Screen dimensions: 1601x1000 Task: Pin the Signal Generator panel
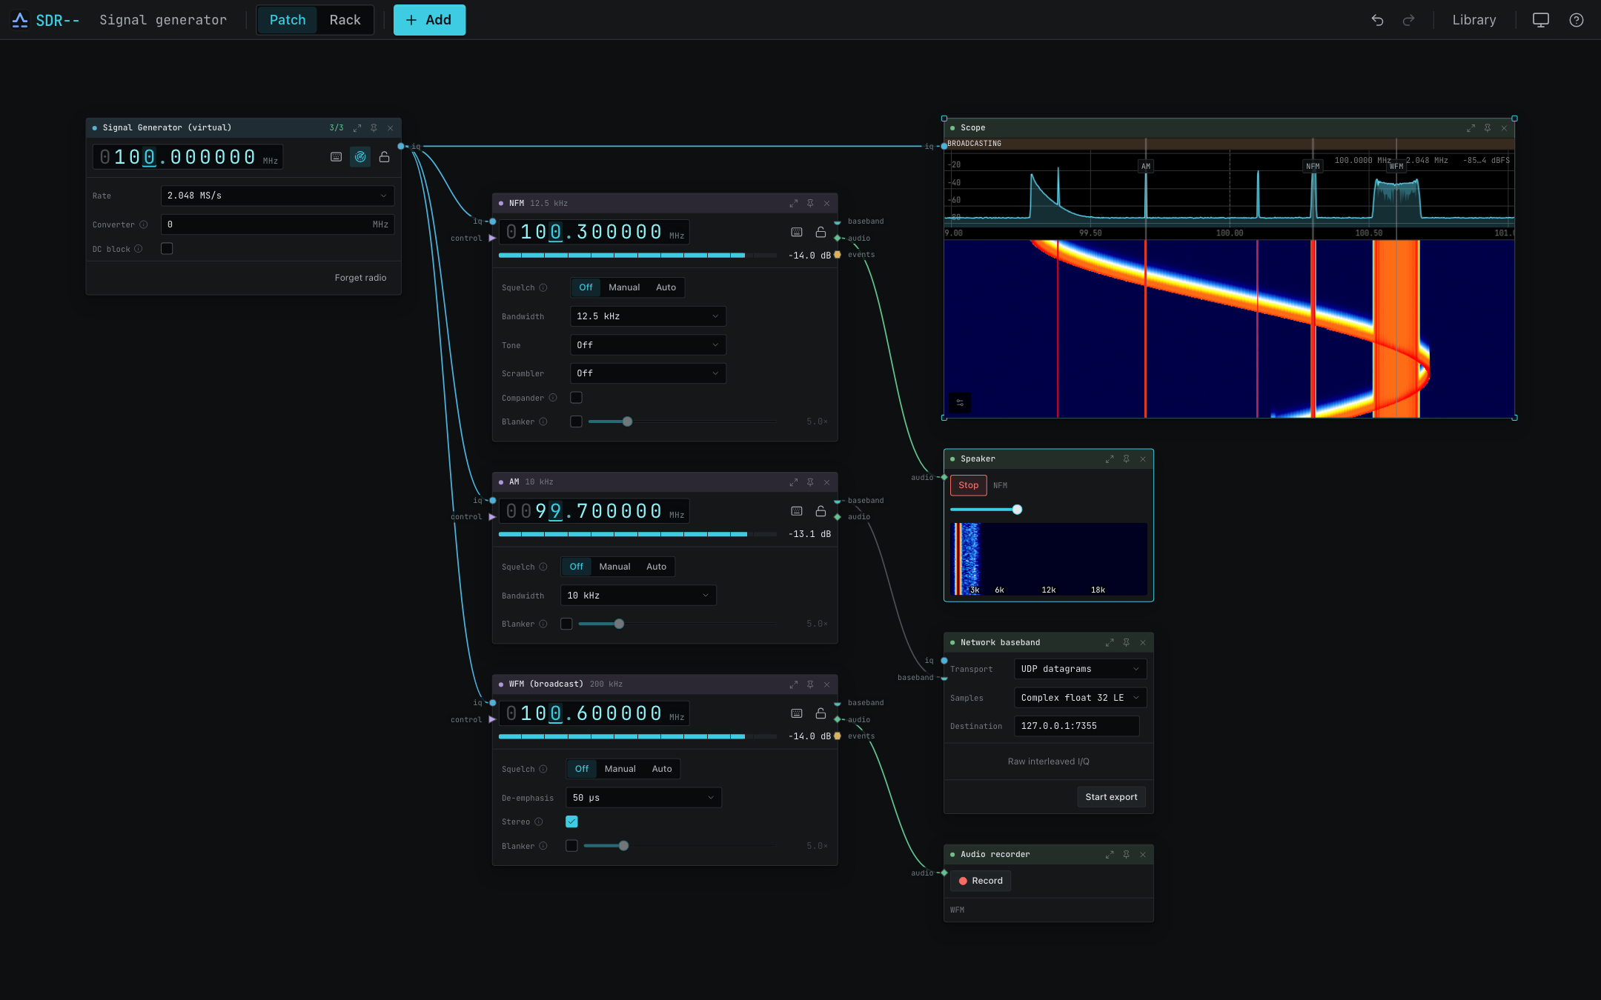click(x=374, y=128)
